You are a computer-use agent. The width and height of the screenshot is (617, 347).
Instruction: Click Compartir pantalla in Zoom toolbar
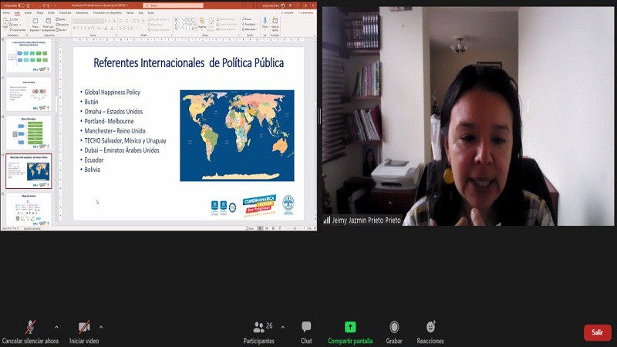click(350, 333)
